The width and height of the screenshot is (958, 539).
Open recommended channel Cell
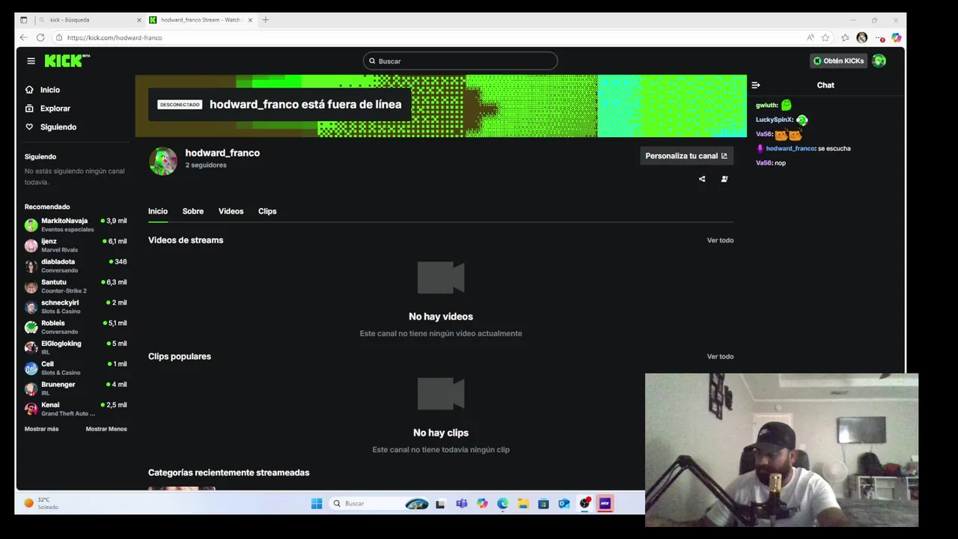pos(76,368)
